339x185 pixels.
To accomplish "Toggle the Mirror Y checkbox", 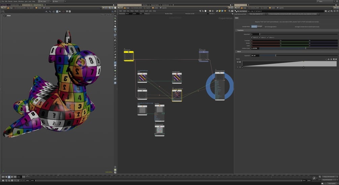I will (260, 37).
